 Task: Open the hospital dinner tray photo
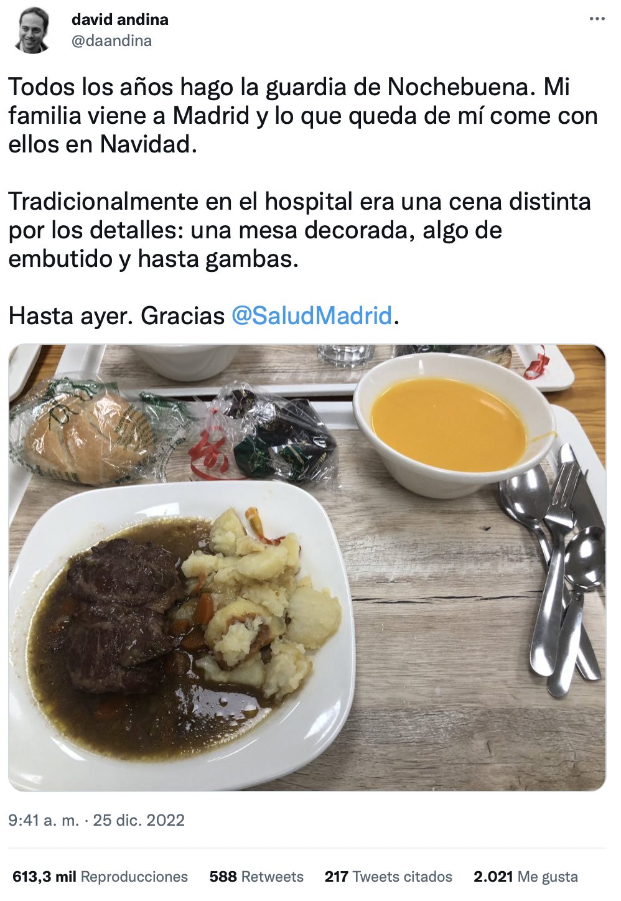(x=307, y=567)
